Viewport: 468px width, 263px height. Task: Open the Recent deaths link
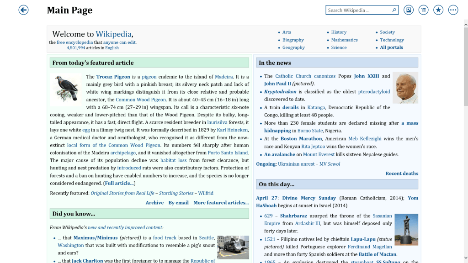(x=402, y=173)
